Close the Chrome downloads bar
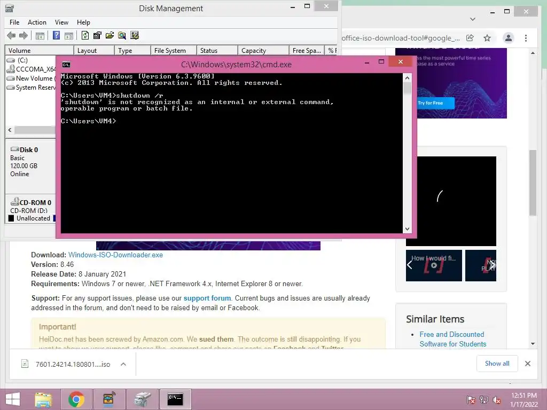Screen dimensions: 547x410 point(528,364)
